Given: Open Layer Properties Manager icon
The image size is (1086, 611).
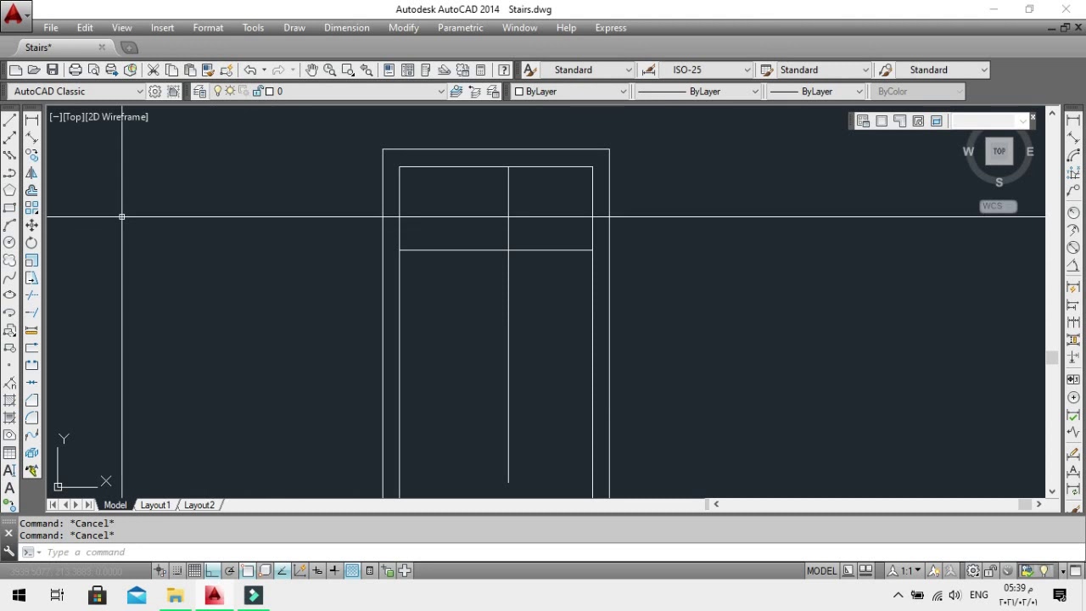Looking at the screenshot, I should pyautogui.click(x=199, y=91).
